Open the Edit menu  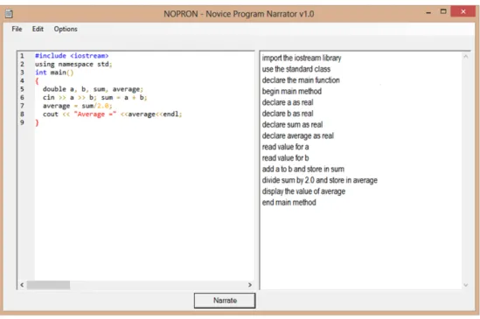[38, 29]
